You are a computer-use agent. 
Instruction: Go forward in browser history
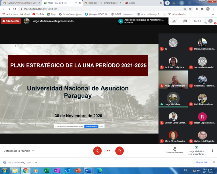[9, 9]
